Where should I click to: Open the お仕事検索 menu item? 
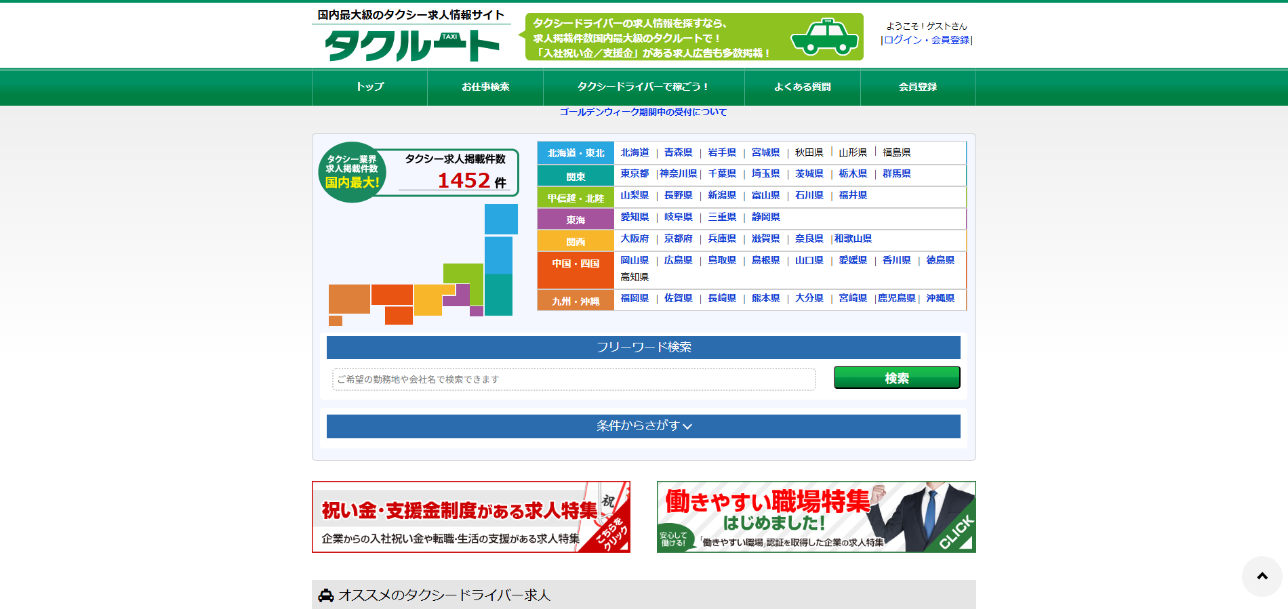click(x=485, y=87)
